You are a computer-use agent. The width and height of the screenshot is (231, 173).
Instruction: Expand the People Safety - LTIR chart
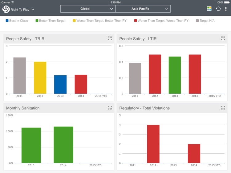[x=223, y=38]
